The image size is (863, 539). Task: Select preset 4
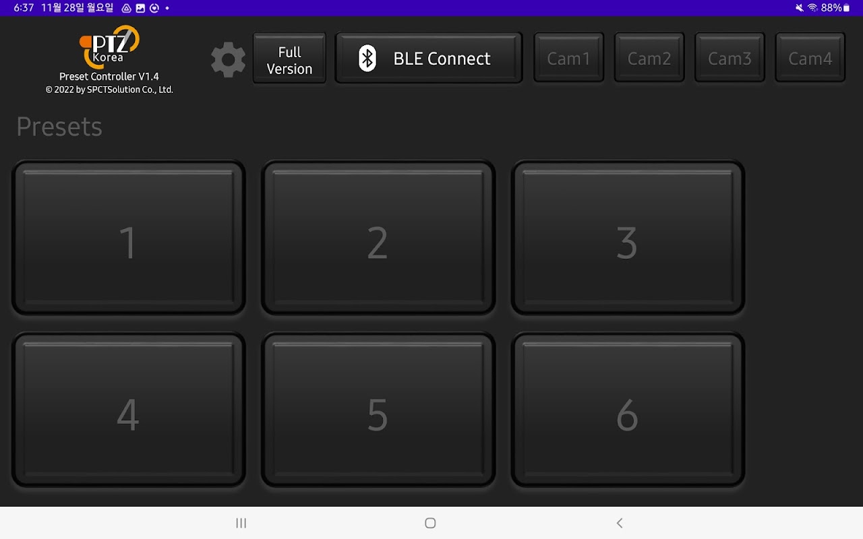click(x=128, y=410)
